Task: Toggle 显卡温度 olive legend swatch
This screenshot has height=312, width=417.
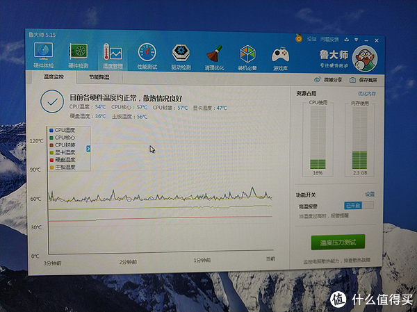Action: [x=51, y=153]
